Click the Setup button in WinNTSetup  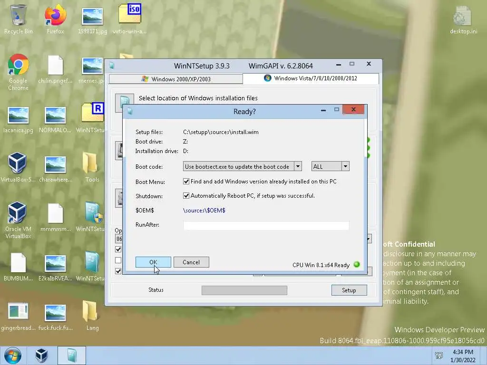point(349,290)
